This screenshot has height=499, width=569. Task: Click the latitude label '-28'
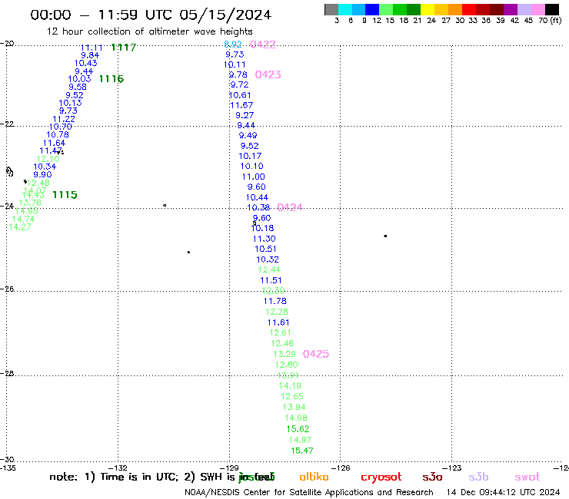7,374
